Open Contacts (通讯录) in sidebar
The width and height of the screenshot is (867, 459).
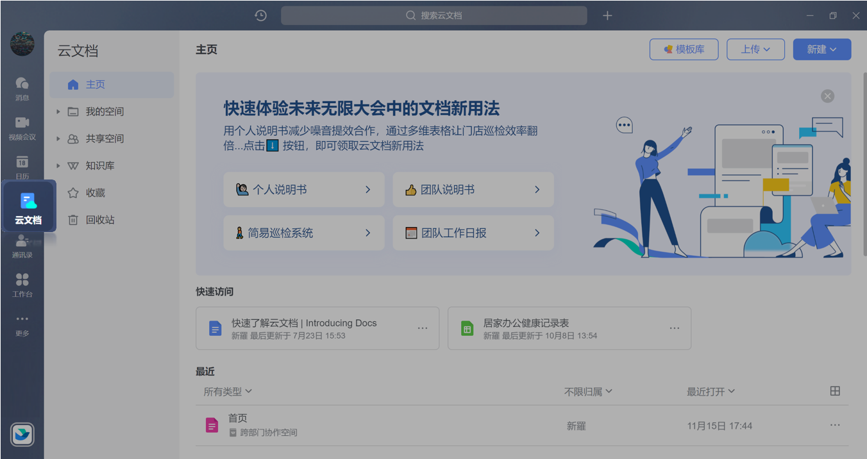(x=22, y=246)
